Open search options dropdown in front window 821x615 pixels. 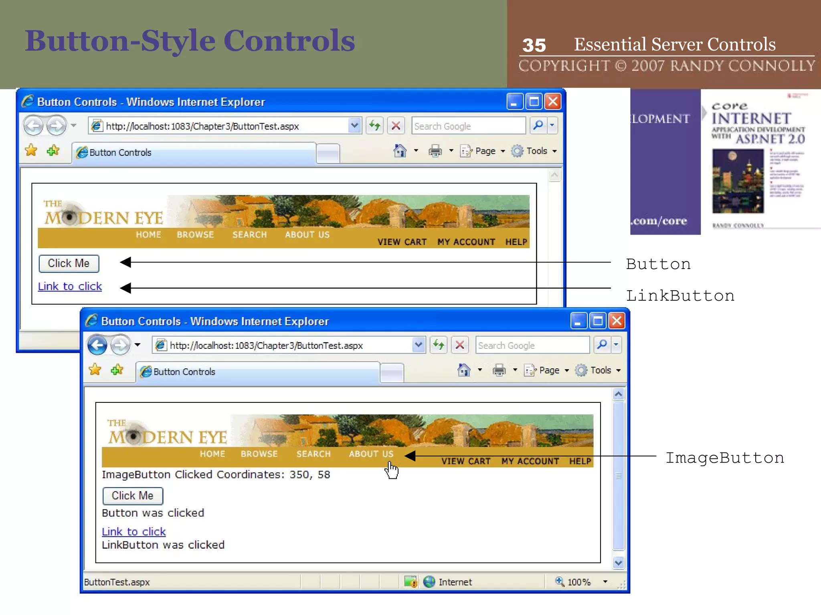[x=616, y=345]
